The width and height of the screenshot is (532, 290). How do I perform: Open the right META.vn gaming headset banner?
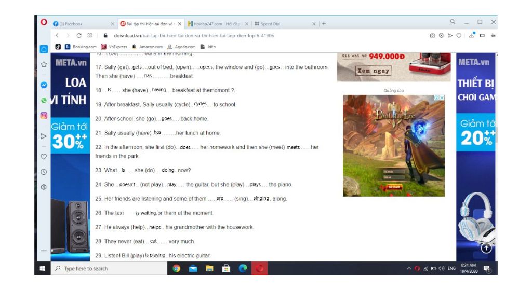click(x=476, y=157)
